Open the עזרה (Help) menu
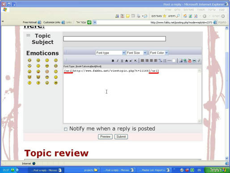 (168, 10)
